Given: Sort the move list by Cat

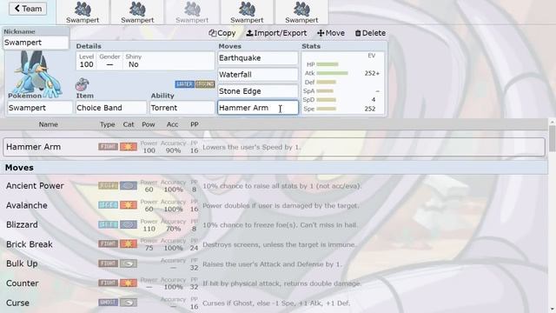Looking at the screenshot, I should (129, 124).
